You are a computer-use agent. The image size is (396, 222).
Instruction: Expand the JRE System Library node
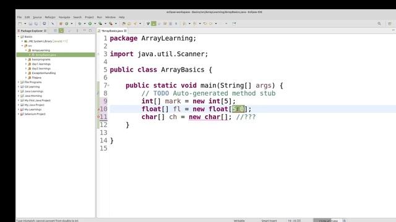click(x=22, y=41)
